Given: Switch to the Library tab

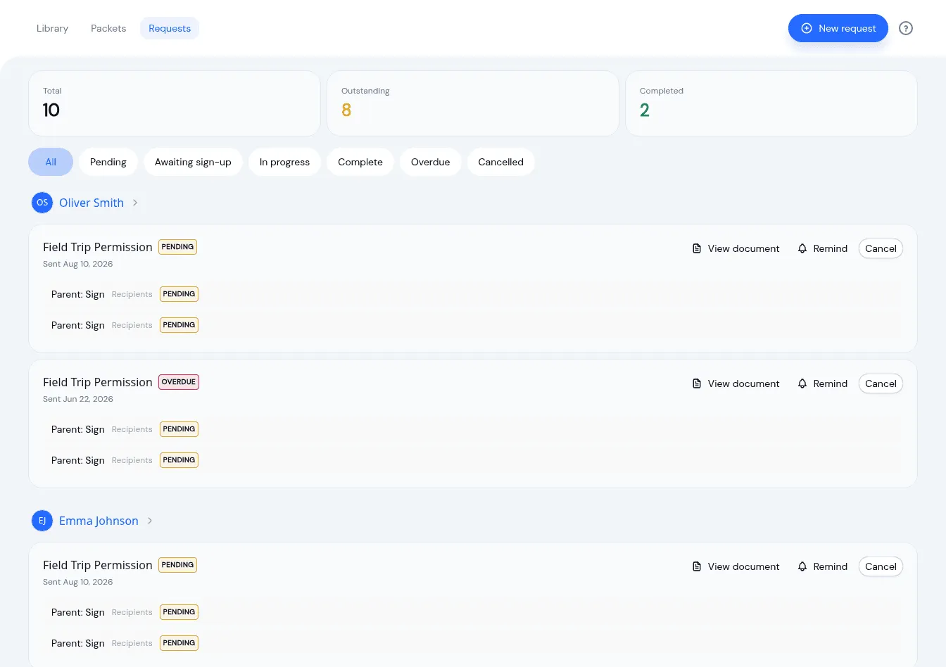Looking at the screenshot, I should tap(52, 28).
